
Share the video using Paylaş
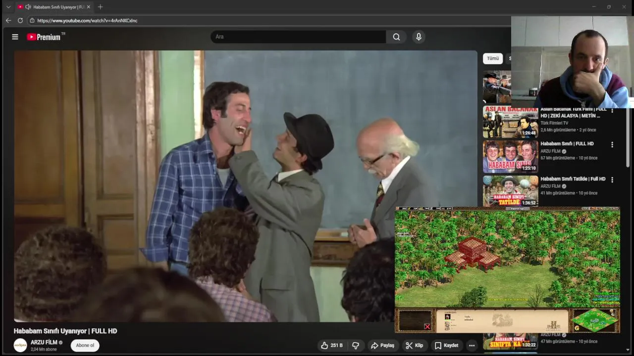[x=383, y=345]
